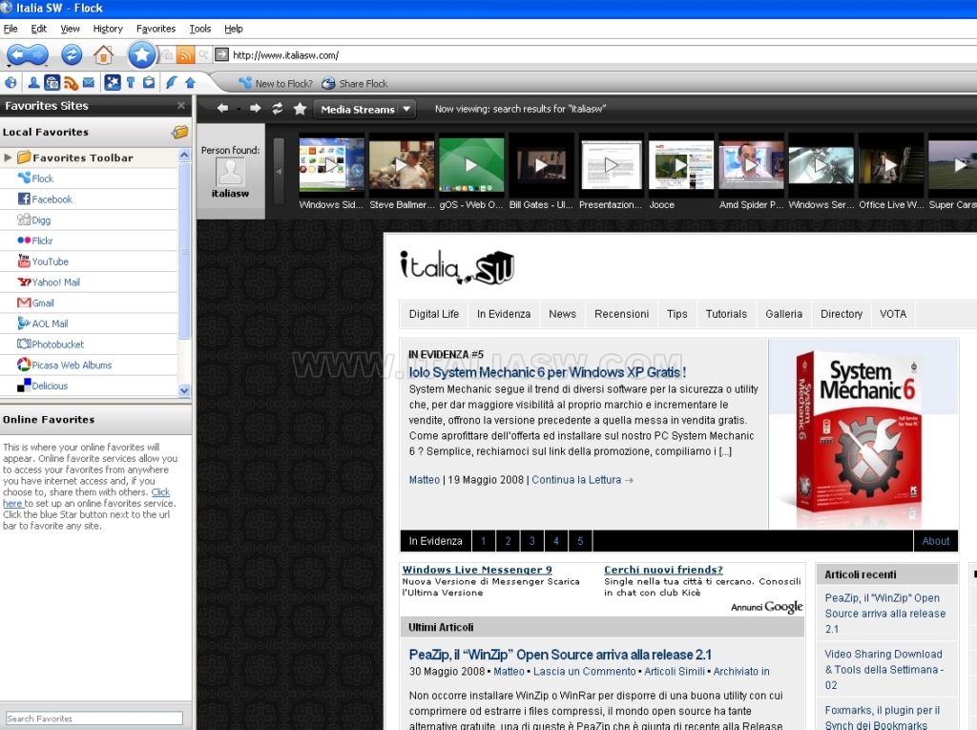Open the Blog Editor feather icon
The width and height of the screenshot is (977, 730).
pyautogui.click(x=172, y=82)
